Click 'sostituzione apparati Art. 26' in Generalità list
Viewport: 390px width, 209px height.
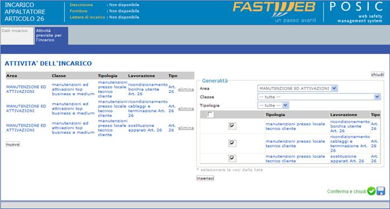347,159
